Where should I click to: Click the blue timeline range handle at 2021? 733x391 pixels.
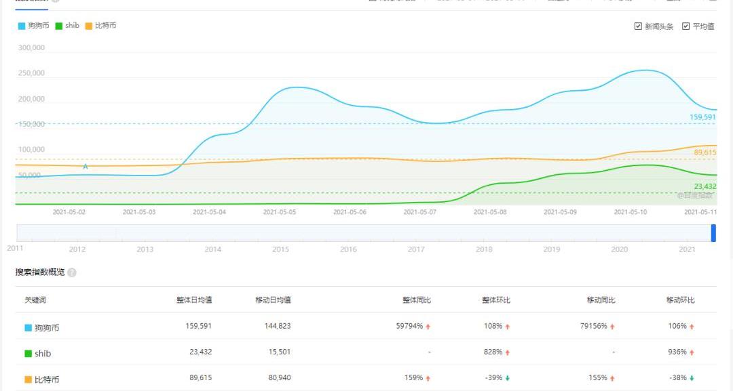tap(713, 233)
